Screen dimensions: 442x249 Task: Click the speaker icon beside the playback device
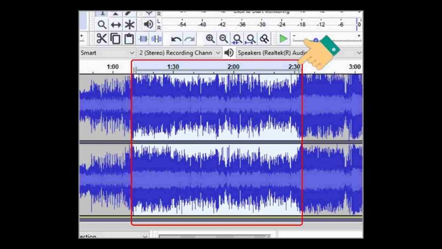(x=229, y=53)
